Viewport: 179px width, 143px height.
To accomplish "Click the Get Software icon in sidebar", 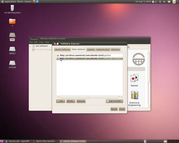I will (33, 46).
